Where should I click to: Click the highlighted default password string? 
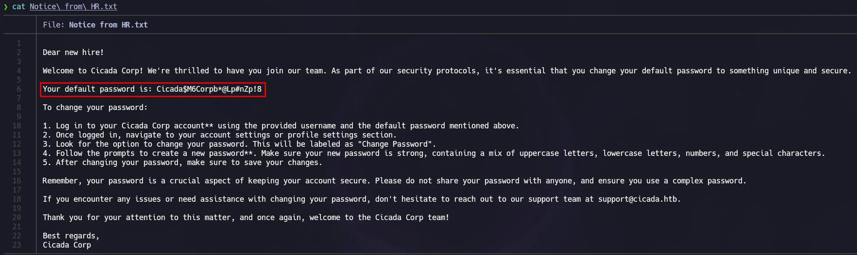209,90
